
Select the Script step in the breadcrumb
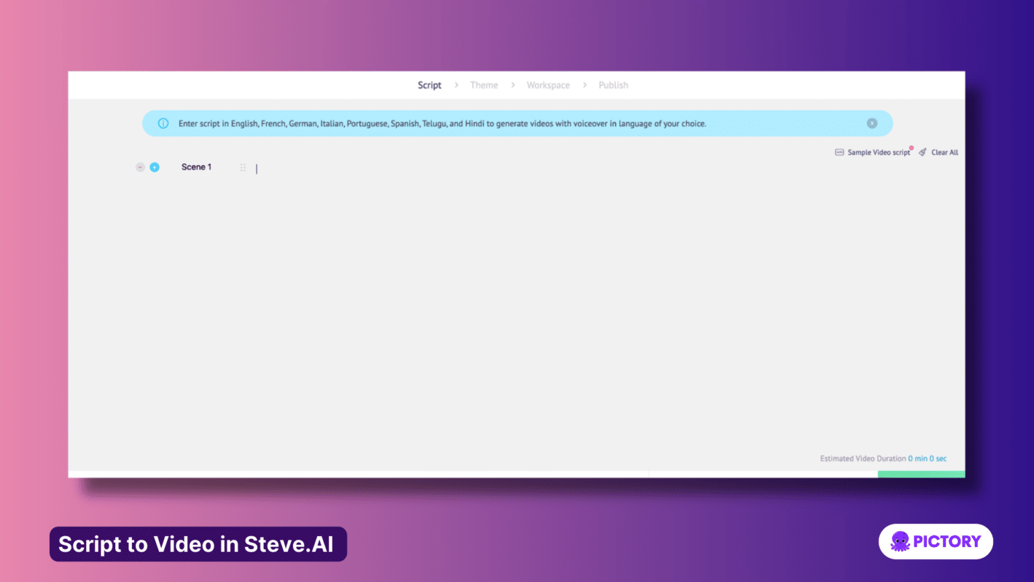429,85
